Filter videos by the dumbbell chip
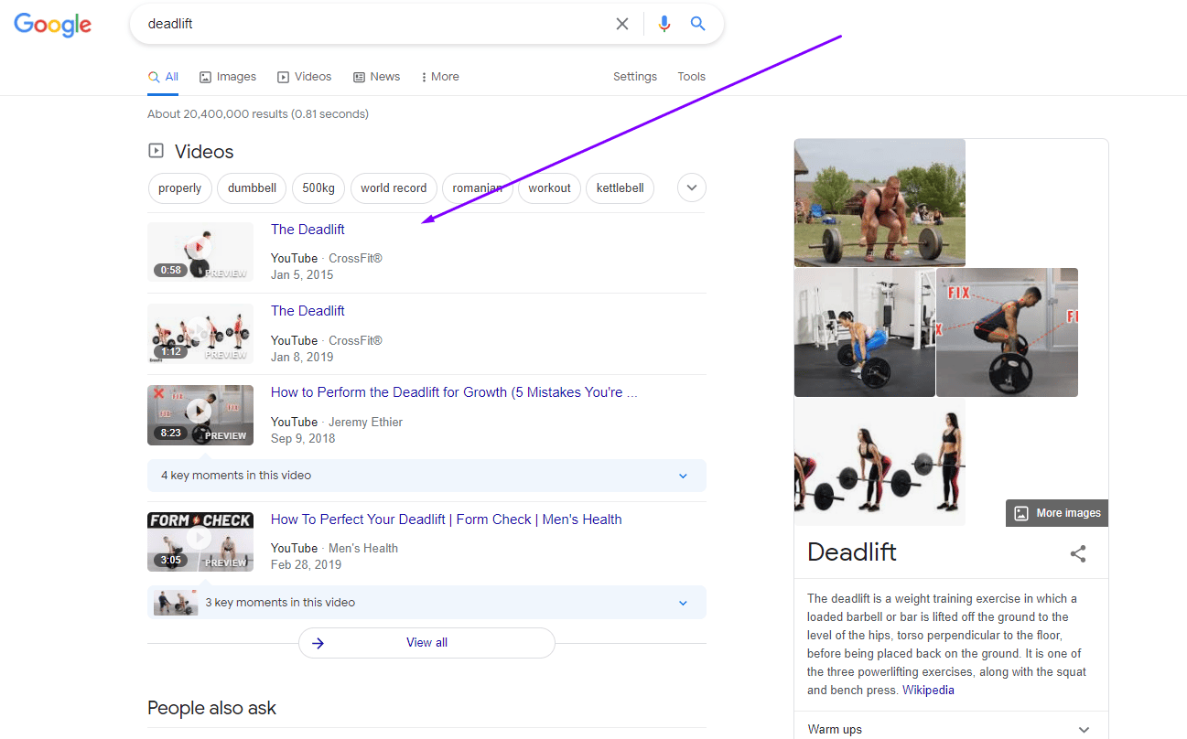 [x=252, y=188]
